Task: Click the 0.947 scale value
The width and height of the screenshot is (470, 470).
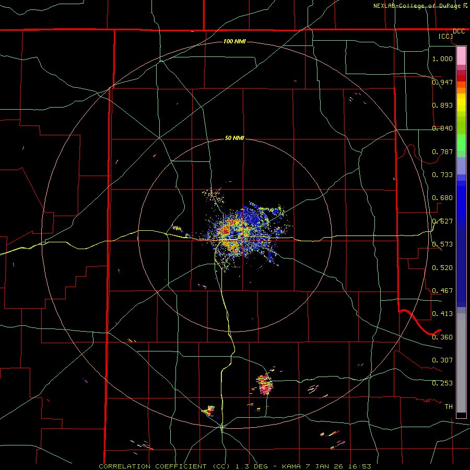Action: pos(442,82)
